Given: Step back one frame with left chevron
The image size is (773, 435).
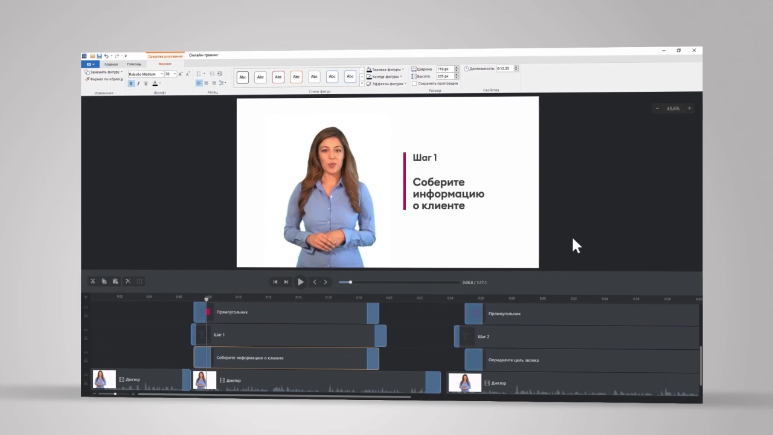Looking at the screenshot, I should click(x=314, y=282).
